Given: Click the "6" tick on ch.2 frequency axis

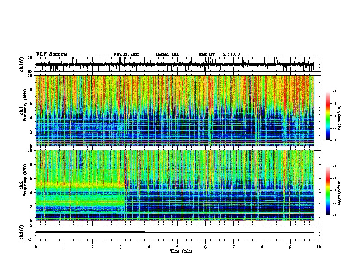Looking at the screenshot, I should click(31, 178).
